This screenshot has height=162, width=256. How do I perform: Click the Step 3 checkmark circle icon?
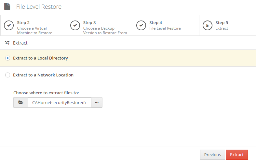click(75, 25)
